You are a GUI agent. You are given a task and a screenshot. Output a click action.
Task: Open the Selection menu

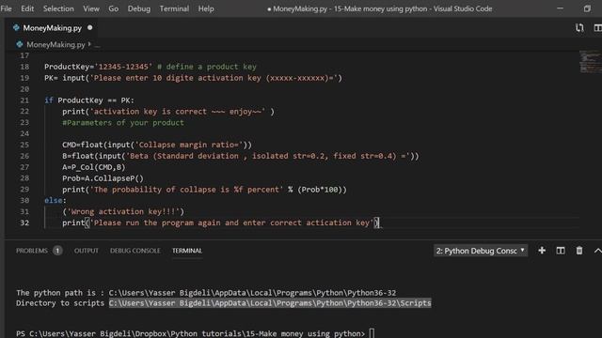(58, 8)
